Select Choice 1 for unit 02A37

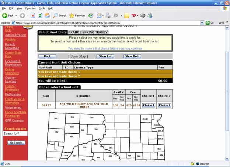pos(149,105)
